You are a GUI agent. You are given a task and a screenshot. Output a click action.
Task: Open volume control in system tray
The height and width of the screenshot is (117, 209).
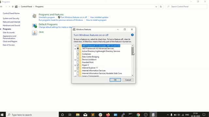click(179, 115)
